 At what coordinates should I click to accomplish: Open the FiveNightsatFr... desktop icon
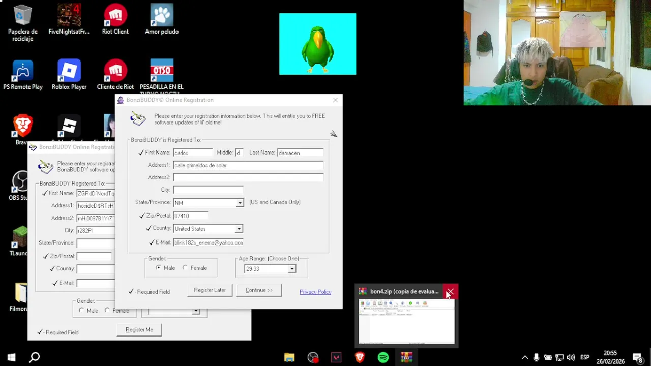point(69,20)
